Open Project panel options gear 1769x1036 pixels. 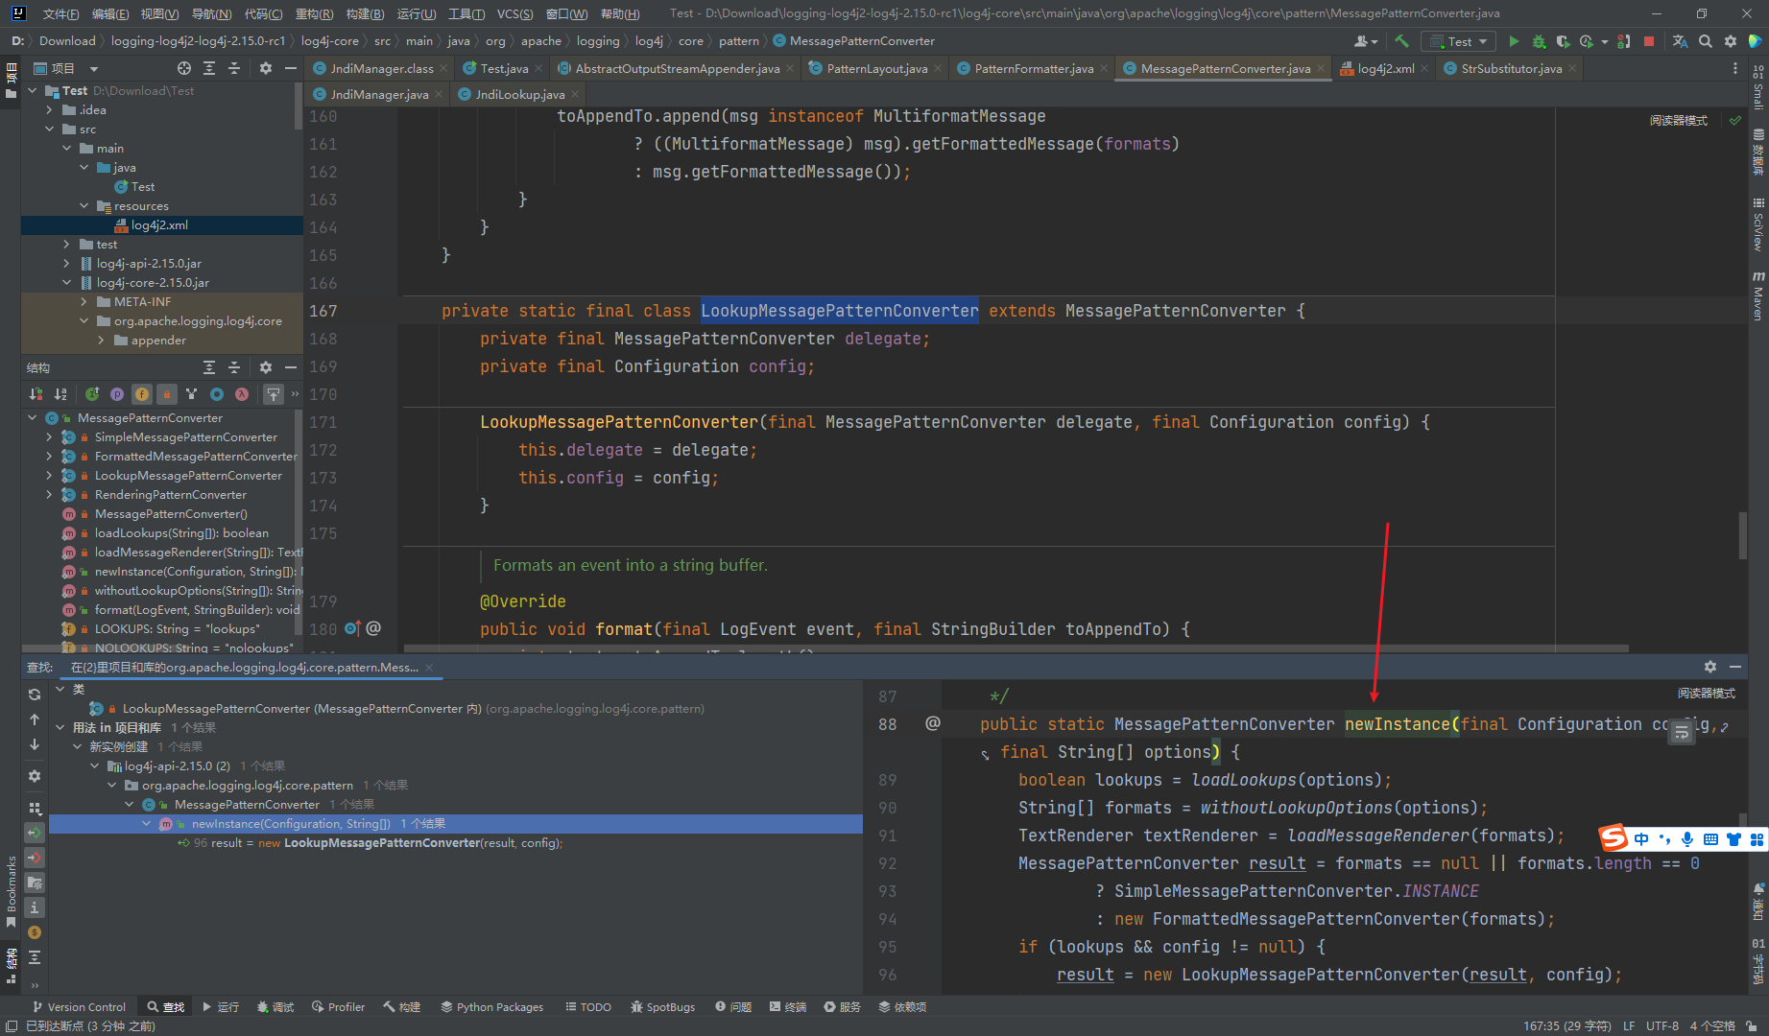pos(266,68)
